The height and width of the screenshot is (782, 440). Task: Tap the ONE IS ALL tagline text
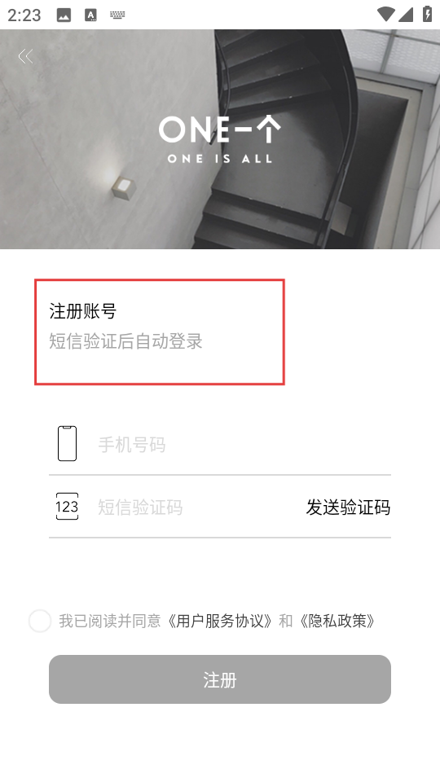pos(220,159)
